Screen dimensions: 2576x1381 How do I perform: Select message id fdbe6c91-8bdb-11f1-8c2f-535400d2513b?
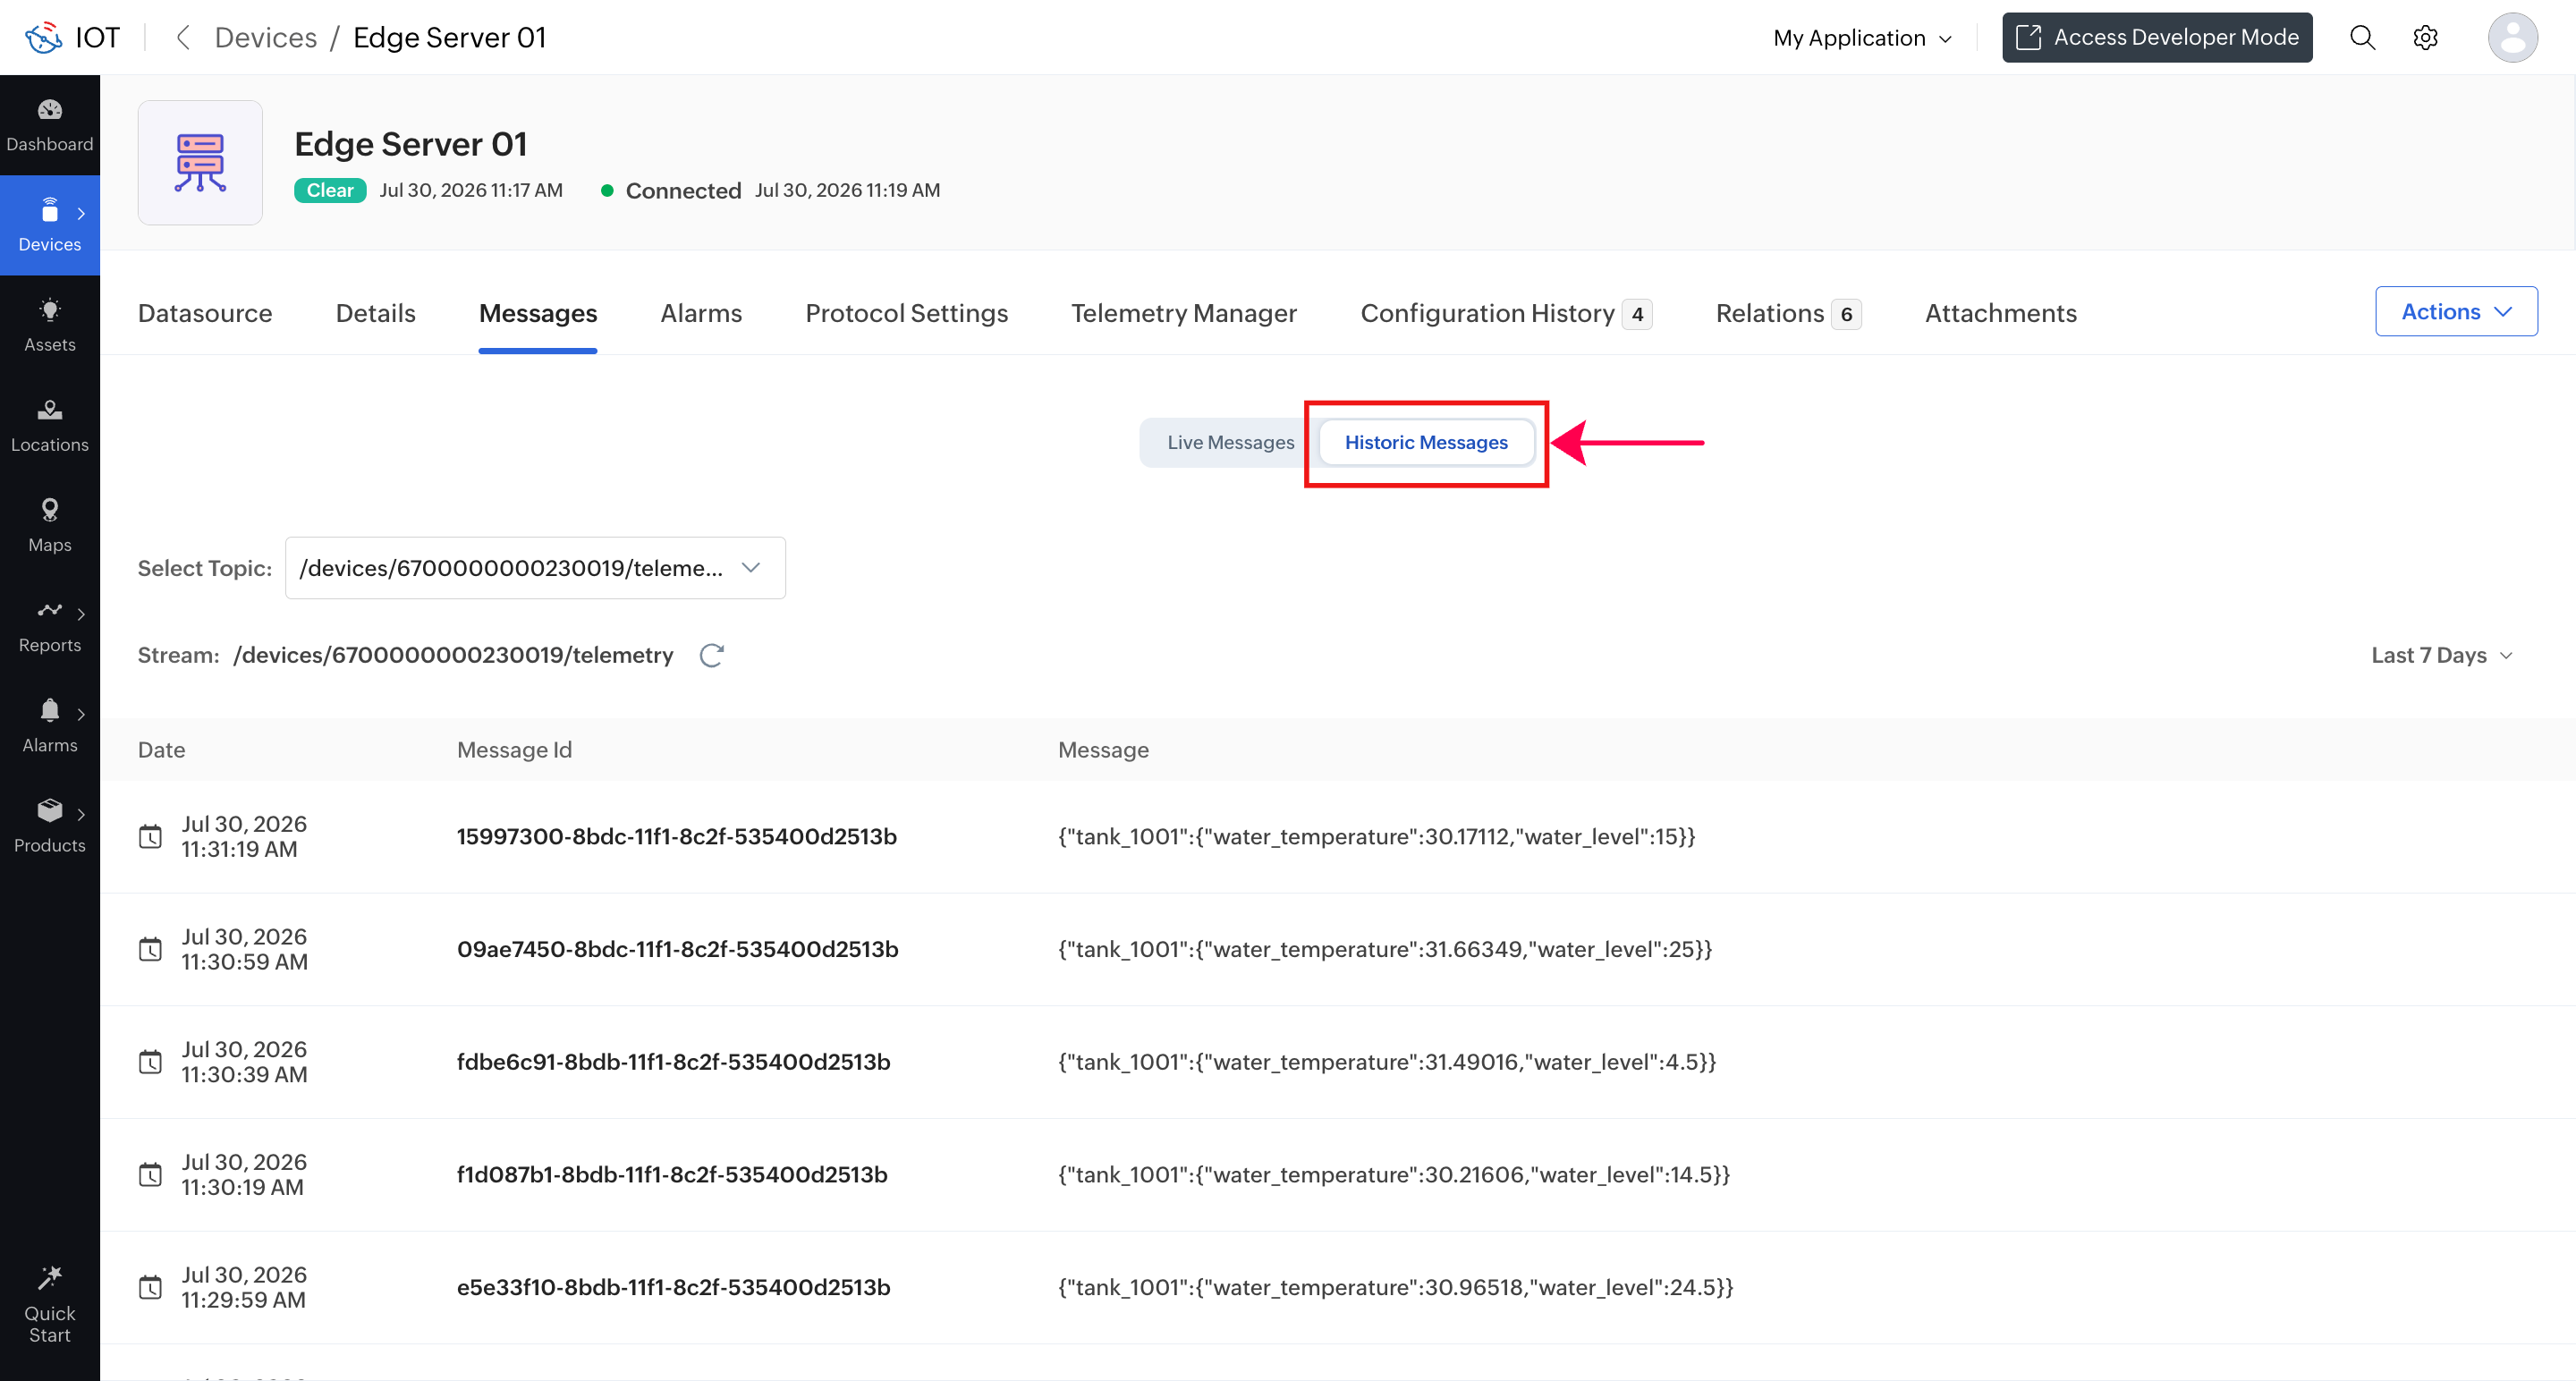point(674,1062)
